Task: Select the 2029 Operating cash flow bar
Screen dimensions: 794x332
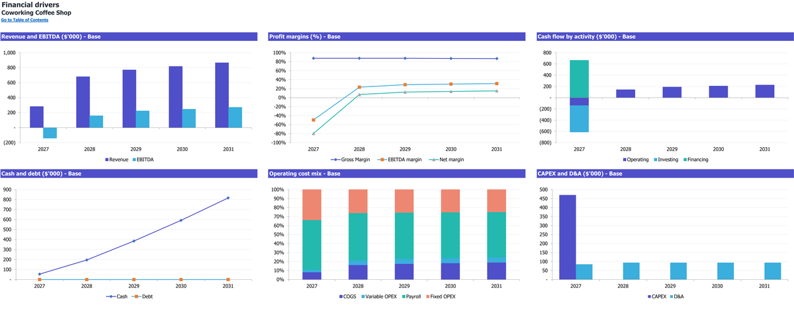Action: 672,92
